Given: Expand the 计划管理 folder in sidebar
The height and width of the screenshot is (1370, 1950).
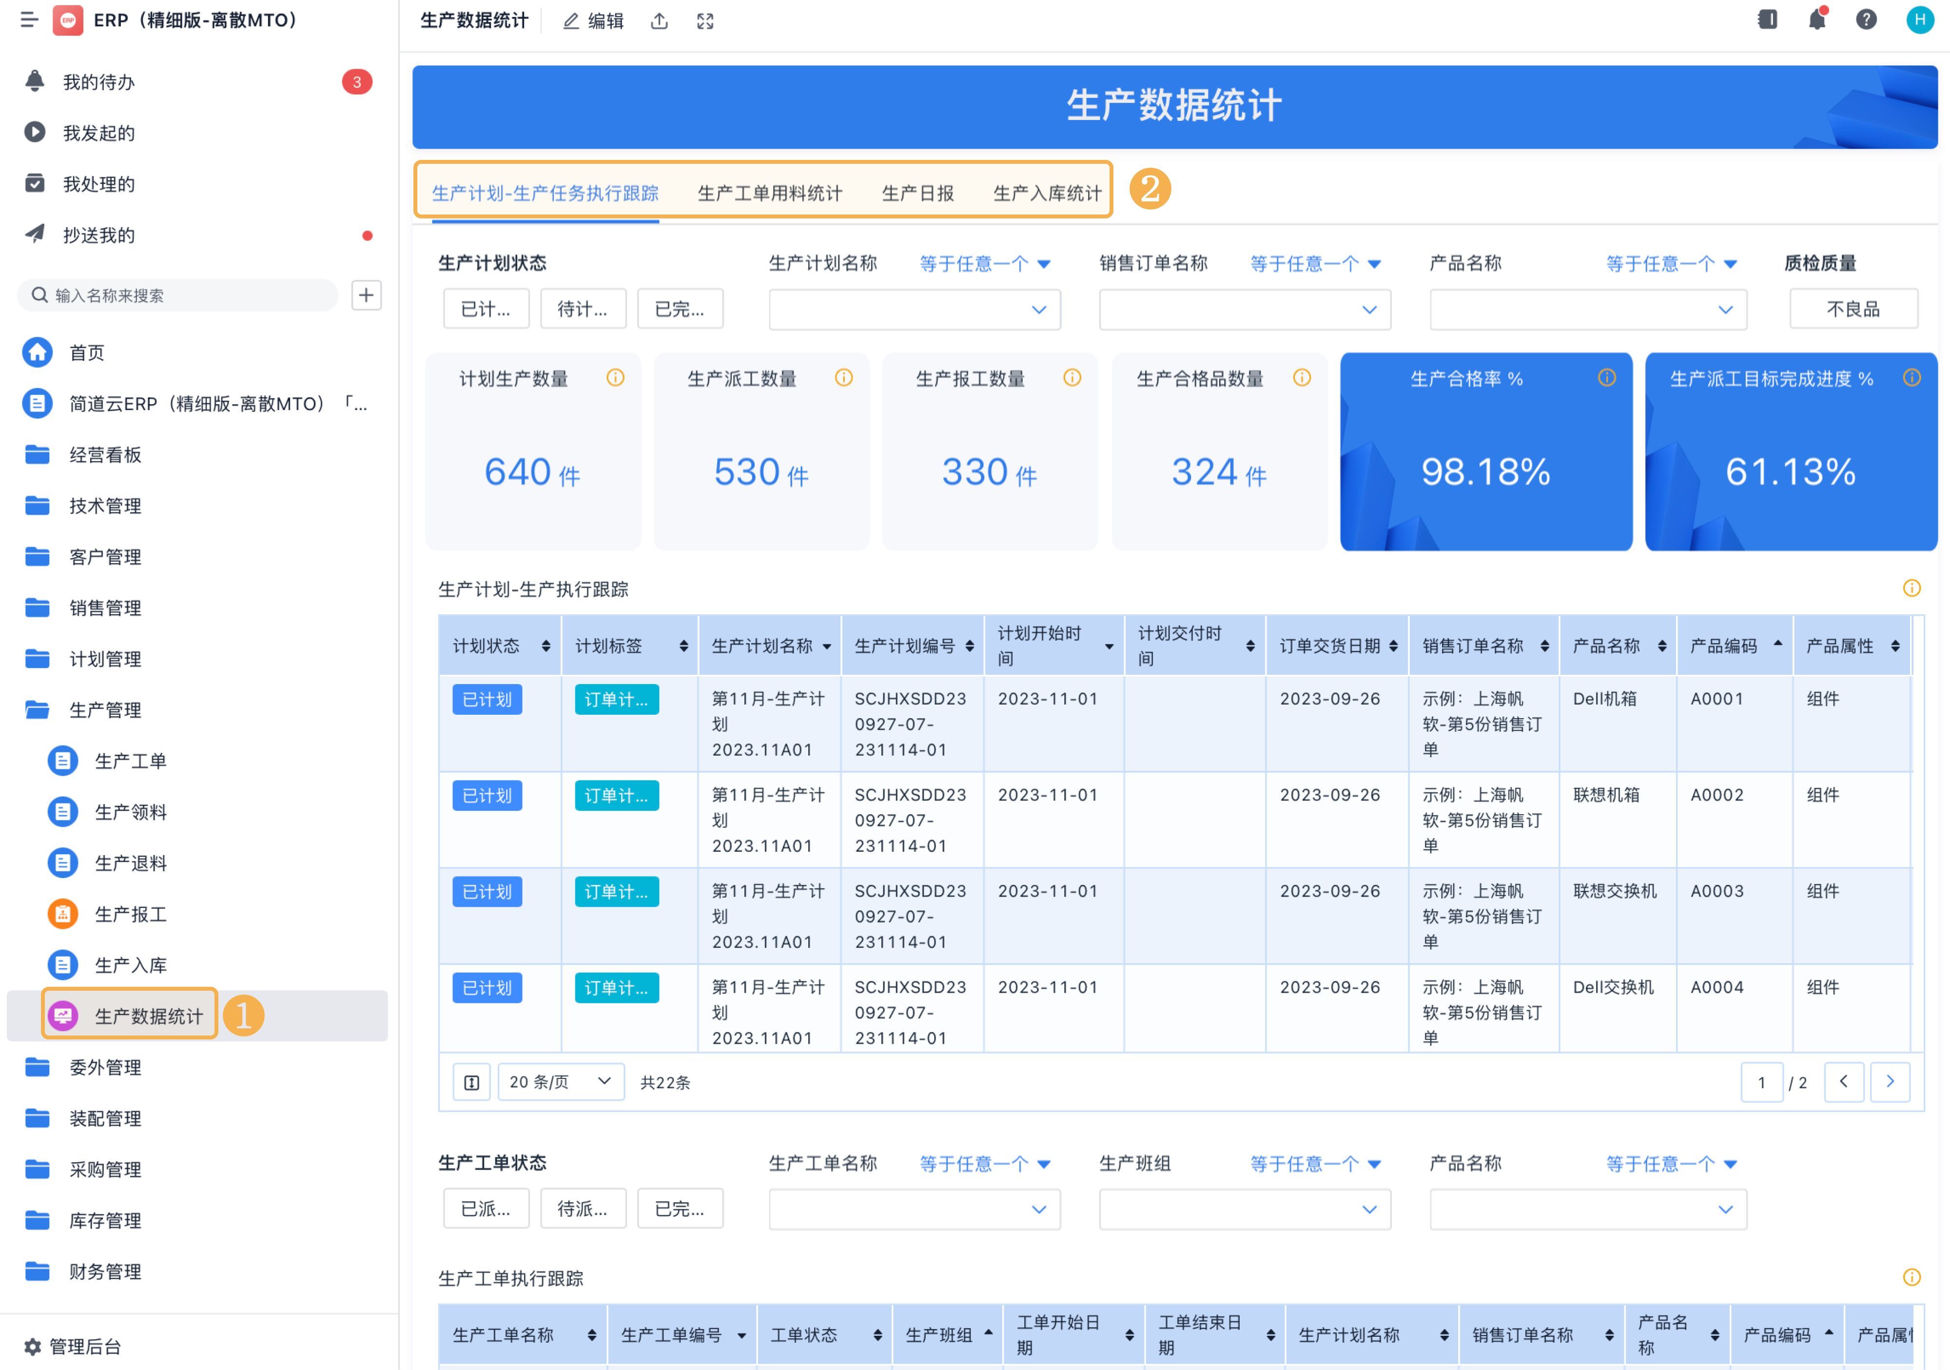Looking at the screenshot, I should (105, 659).
